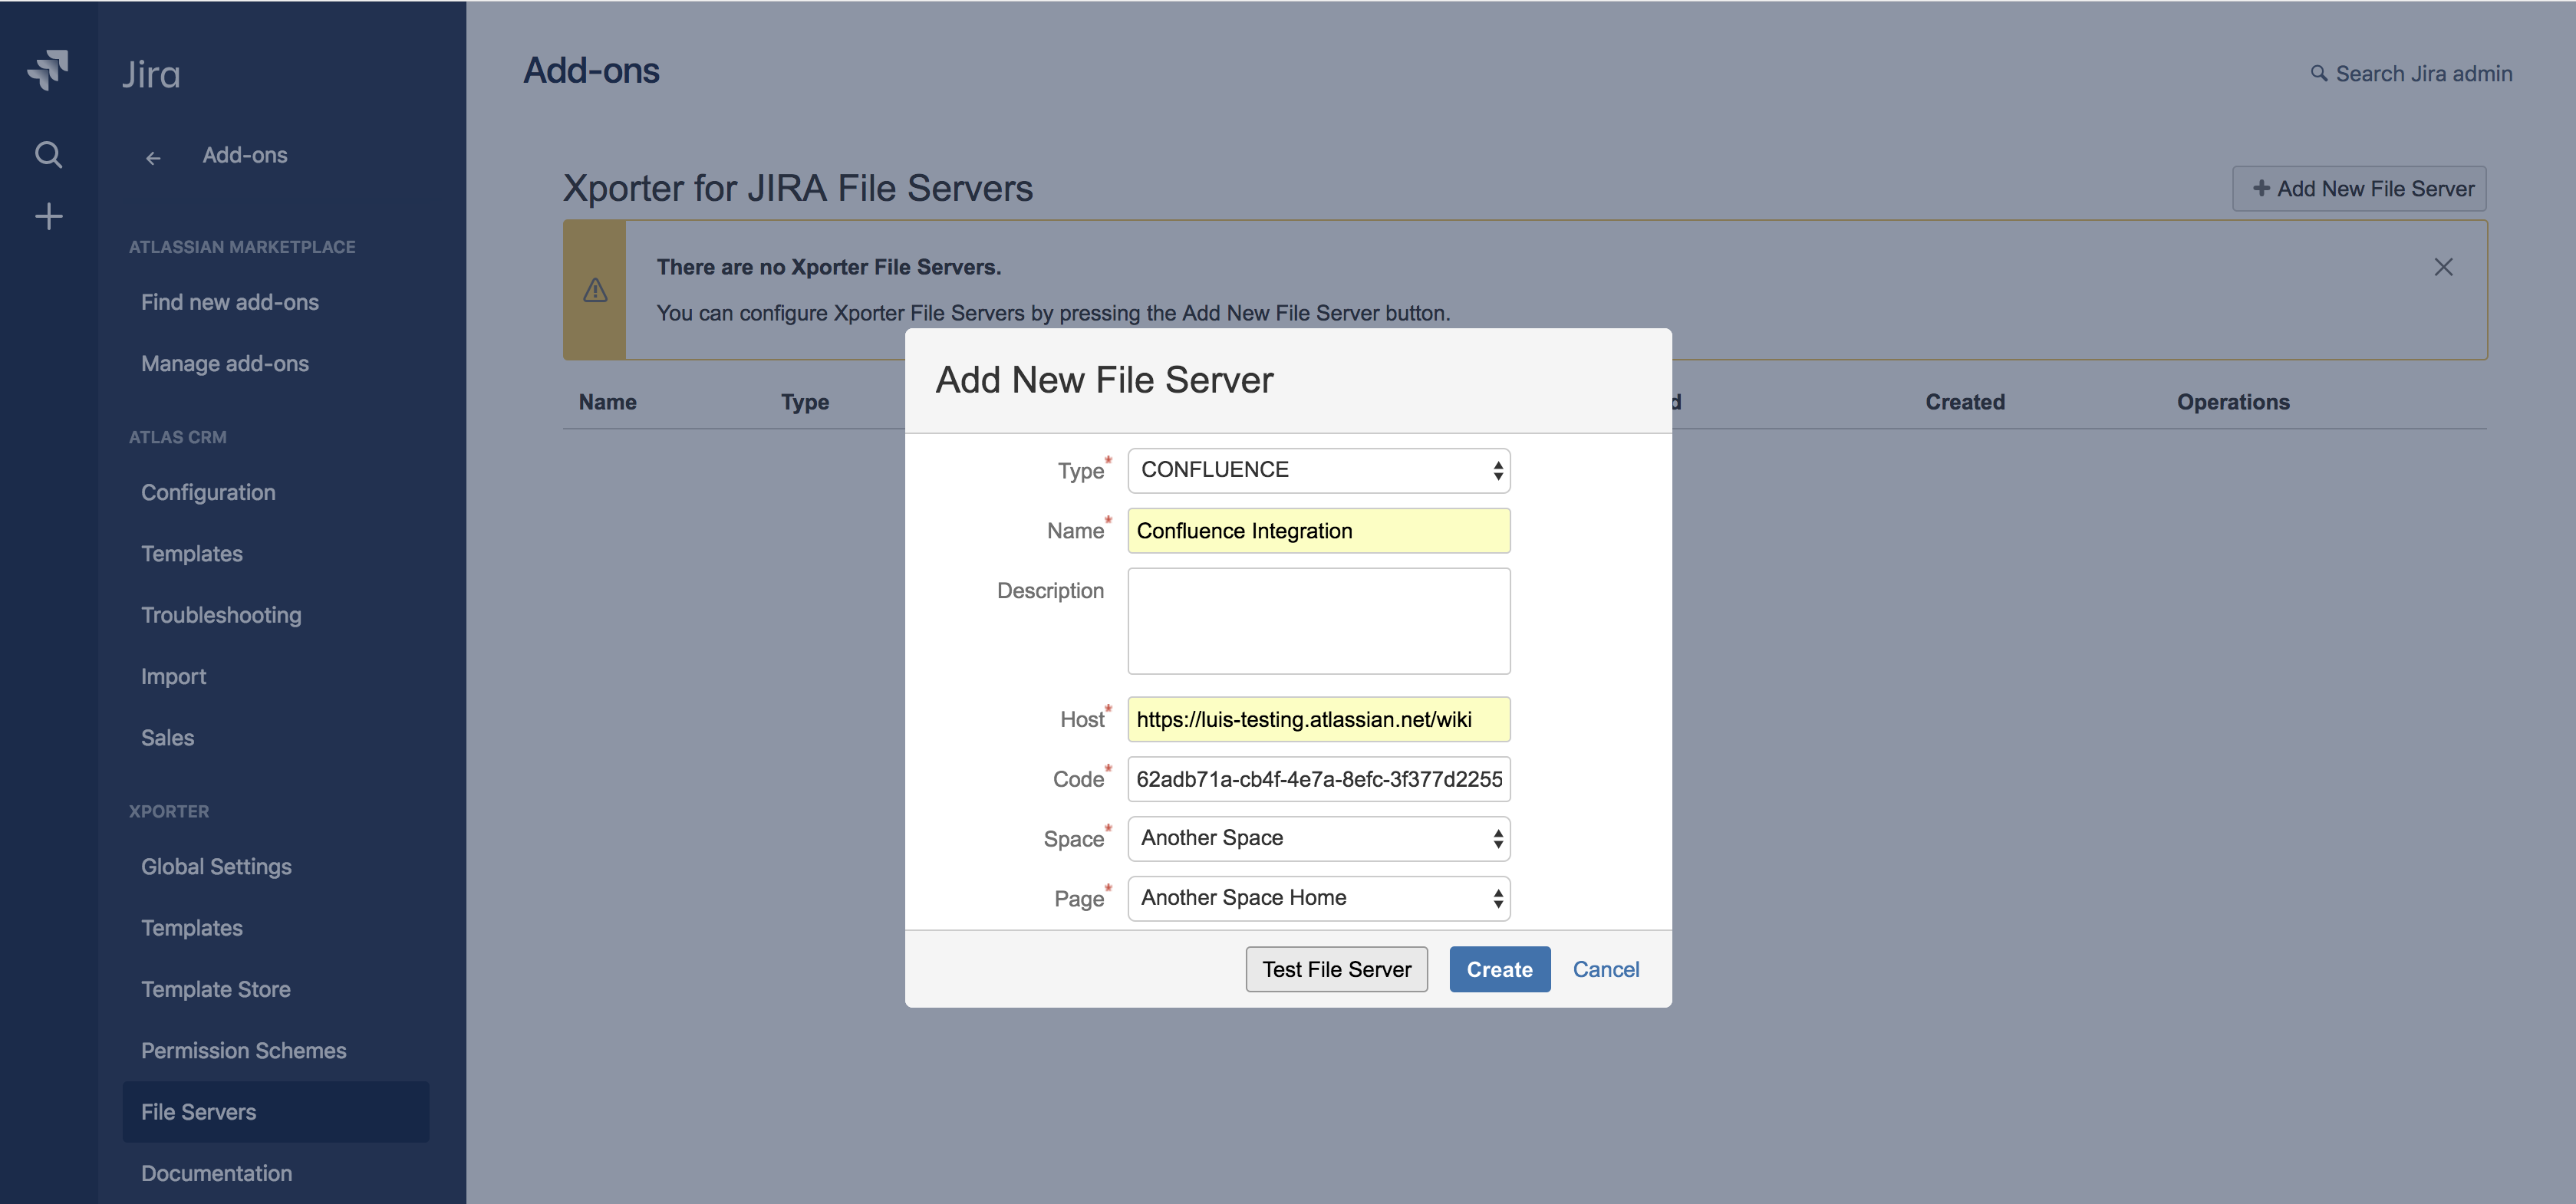Click the plus create icon in sidebar

click(48, 216)
